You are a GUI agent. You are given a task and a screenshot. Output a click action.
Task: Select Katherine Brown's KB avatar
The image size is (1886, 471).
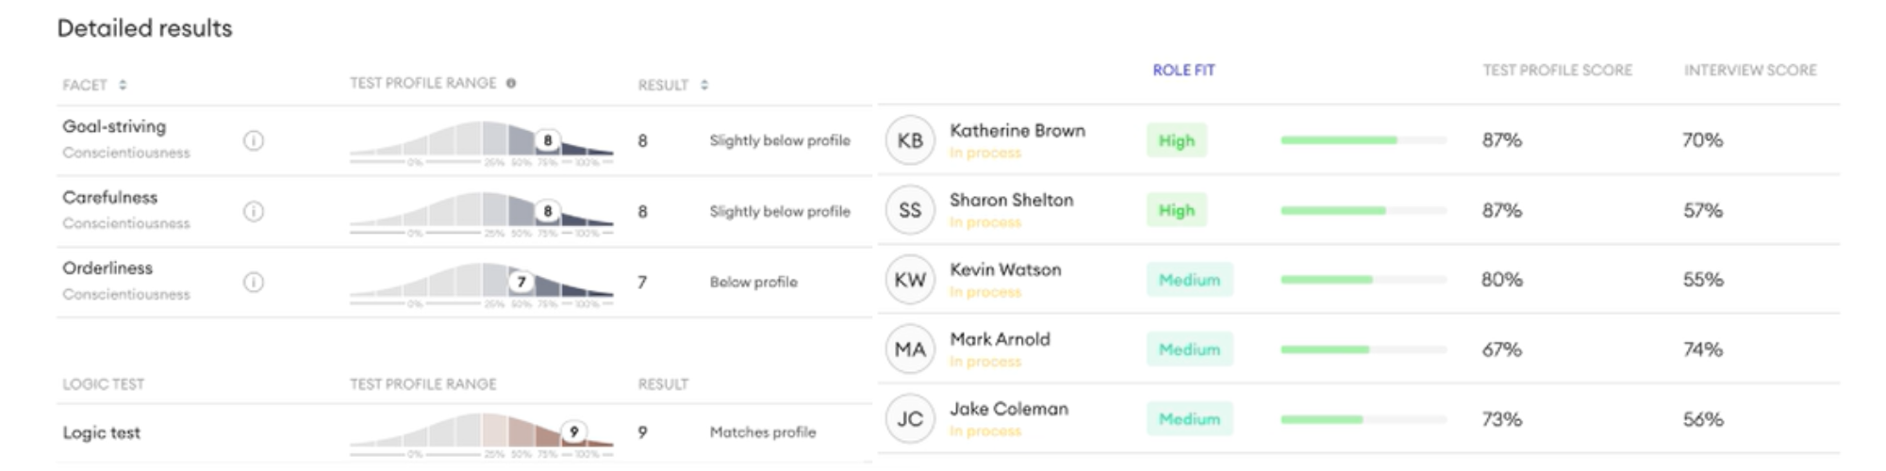coord(910,140)
